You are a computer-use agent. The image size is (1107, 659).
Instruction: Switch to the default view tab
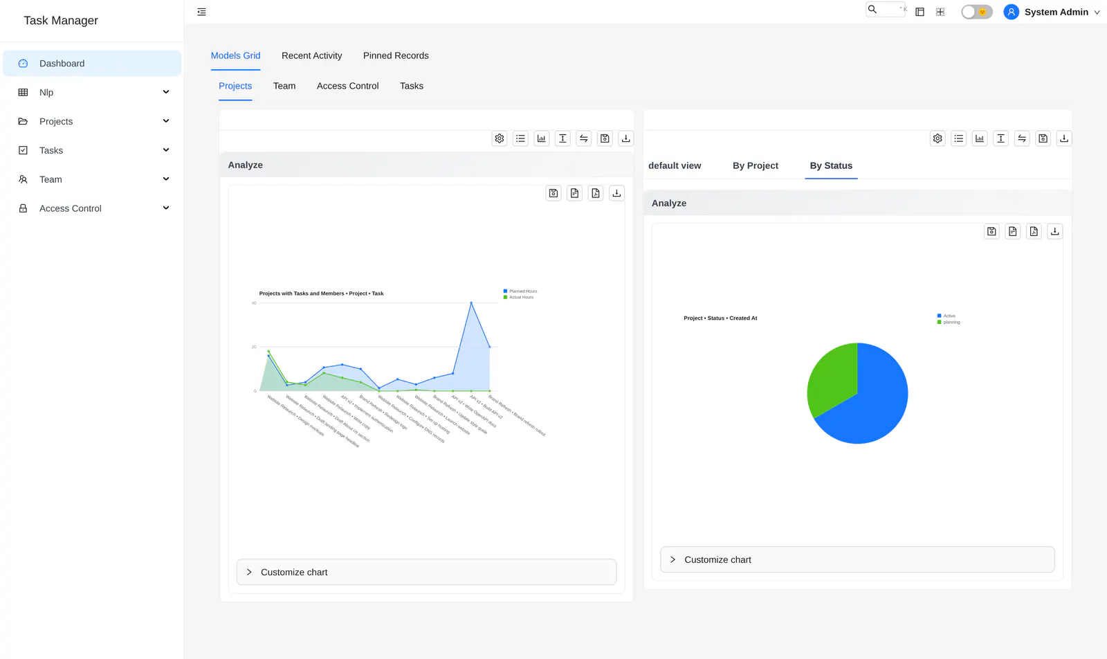675,165
